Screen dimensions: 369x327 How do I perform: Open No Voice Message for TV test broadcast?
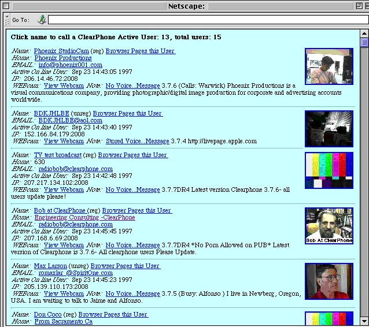click(132, 189)
